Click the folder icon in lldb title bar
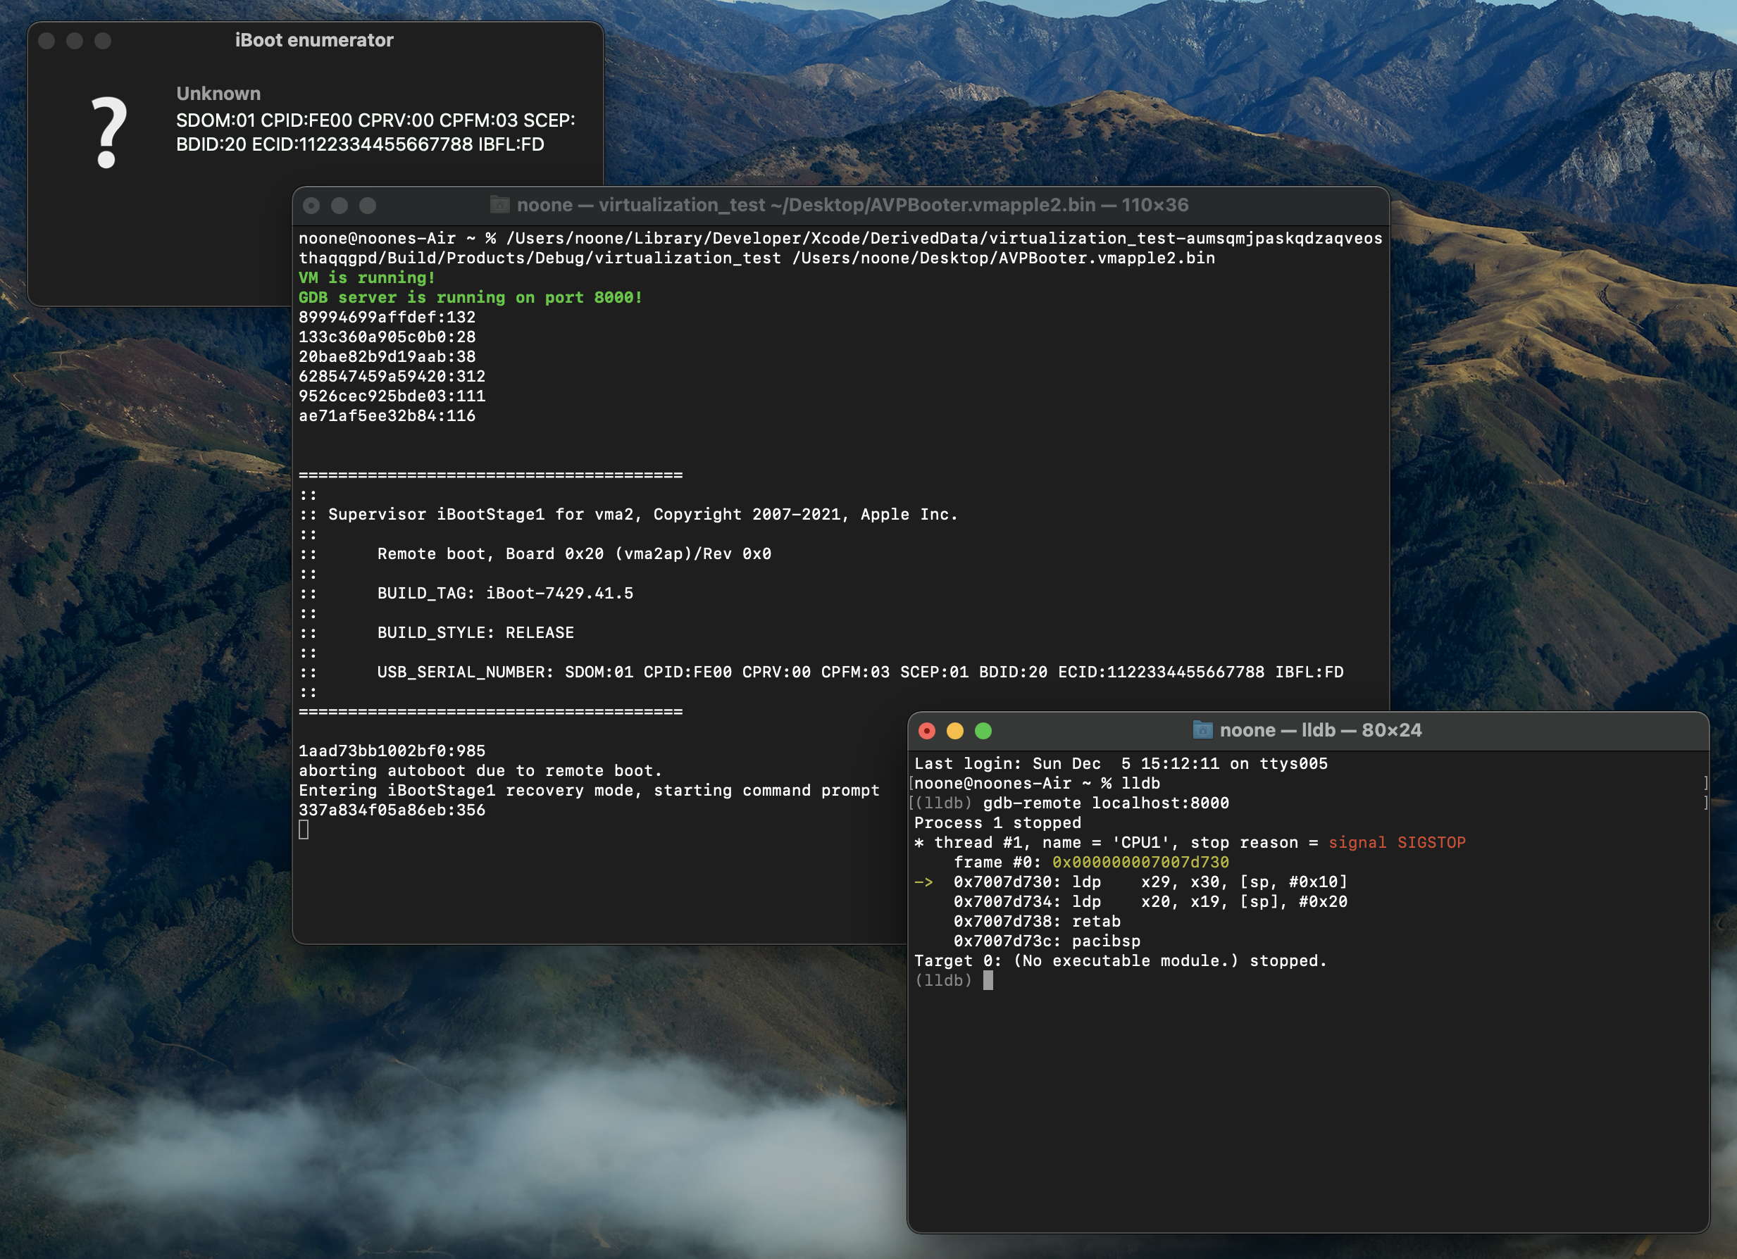1737x1259 pixels. [1202, 729]
